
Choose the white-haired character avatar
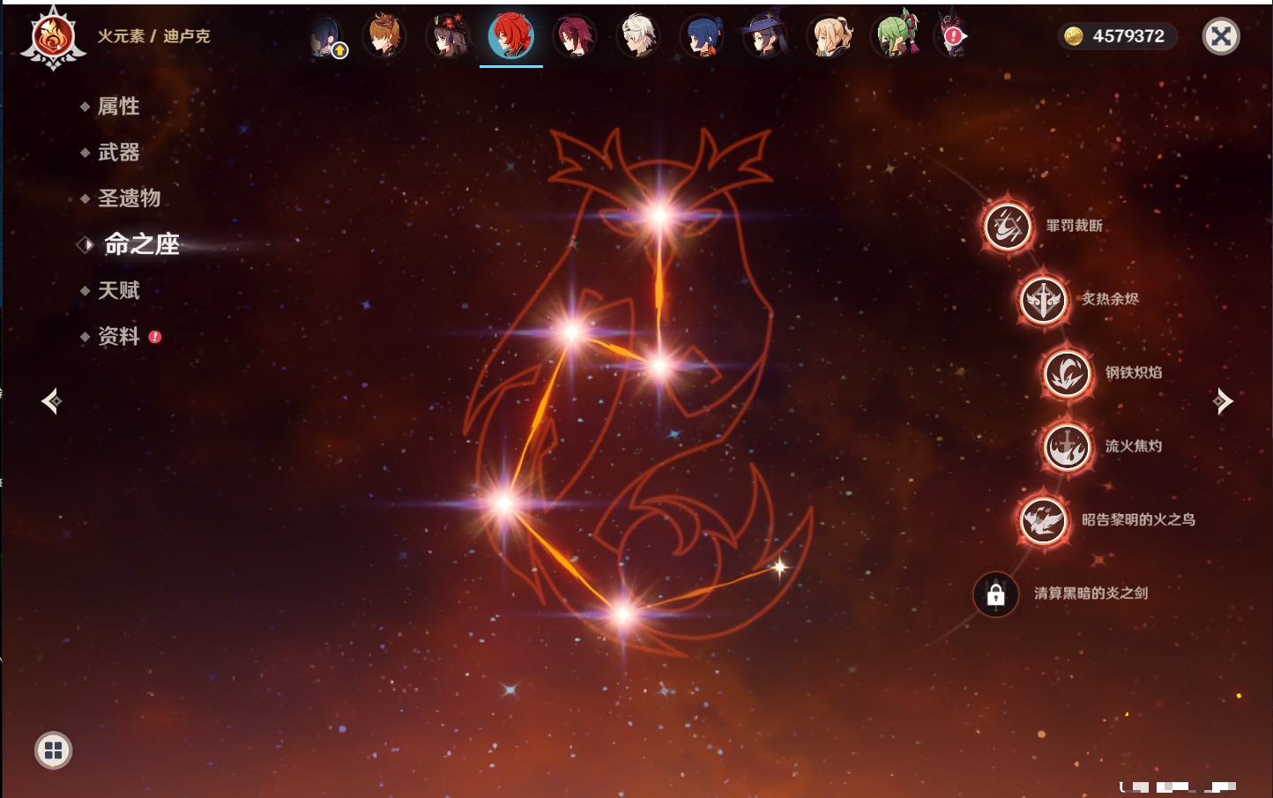pyautogui.click(x=638, y=36)
